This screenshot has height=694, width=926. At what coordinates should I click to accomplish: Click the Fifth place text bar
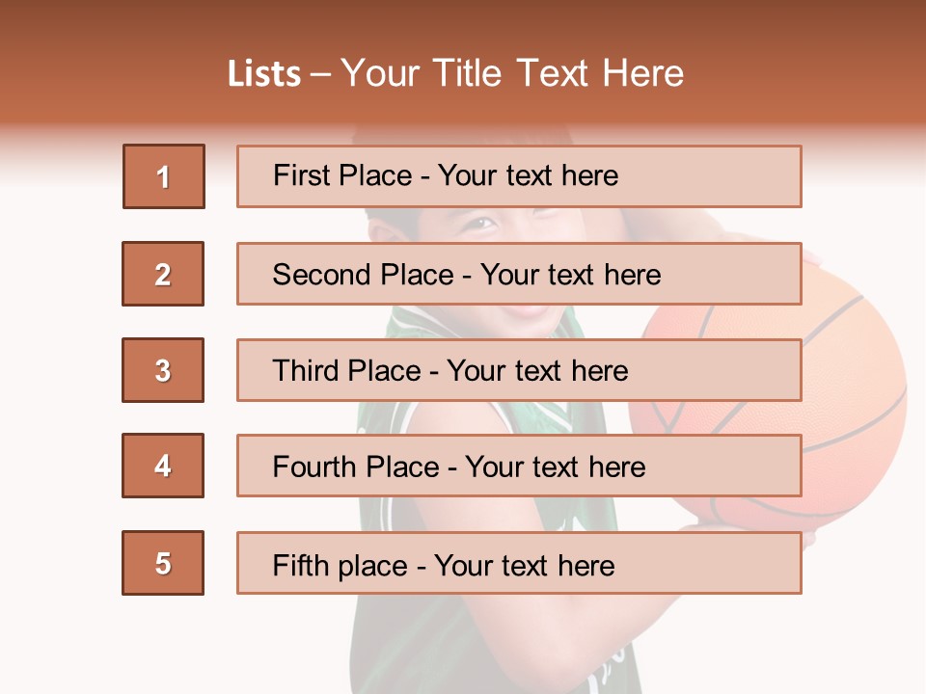(519, 563)
